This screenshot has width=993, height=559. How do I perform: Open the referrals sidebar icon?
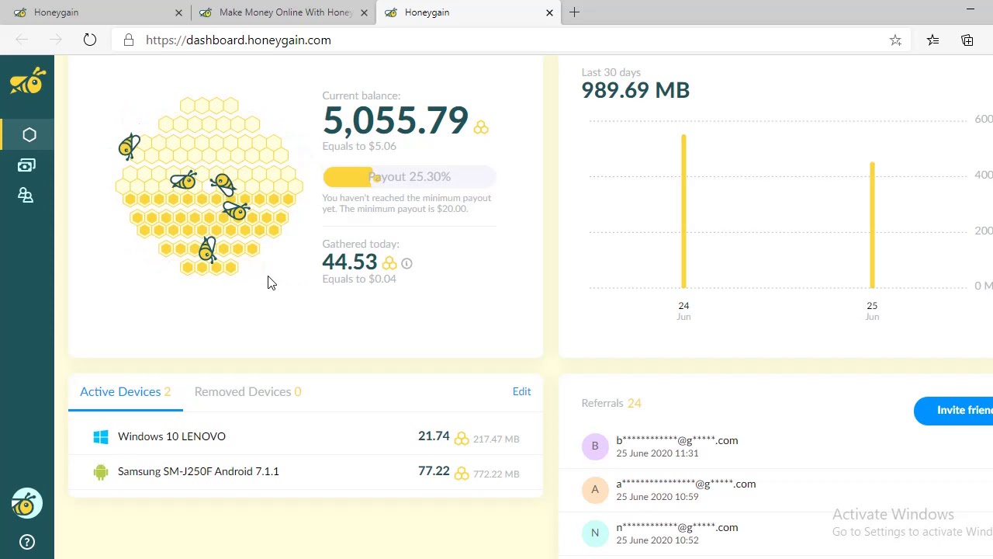[x=26, y=196]
